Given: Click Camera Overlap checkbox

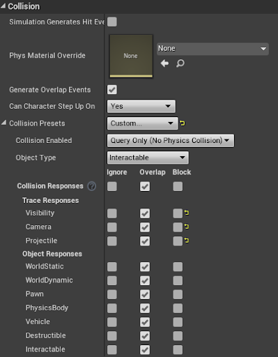Looking at the screenshot, I should pyautogui.click(x=145, y=227).
